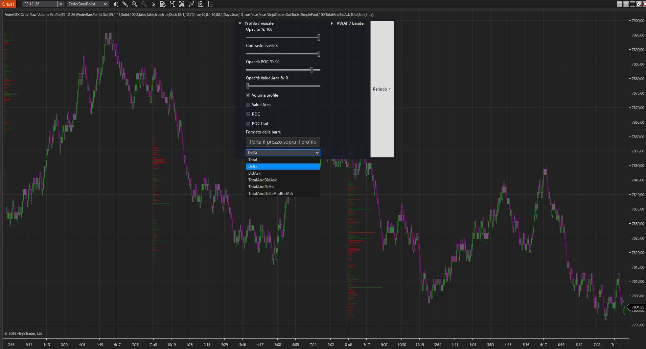Click the 7801,25 current price marker
This screenshot has height=349, width=646.
[x=637, y=307]
